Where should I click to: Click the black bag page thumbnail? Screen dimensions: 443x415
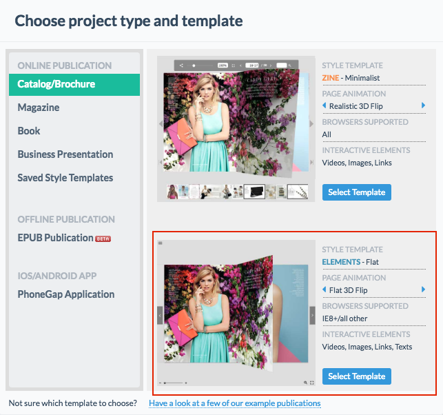tap(254, 192)
